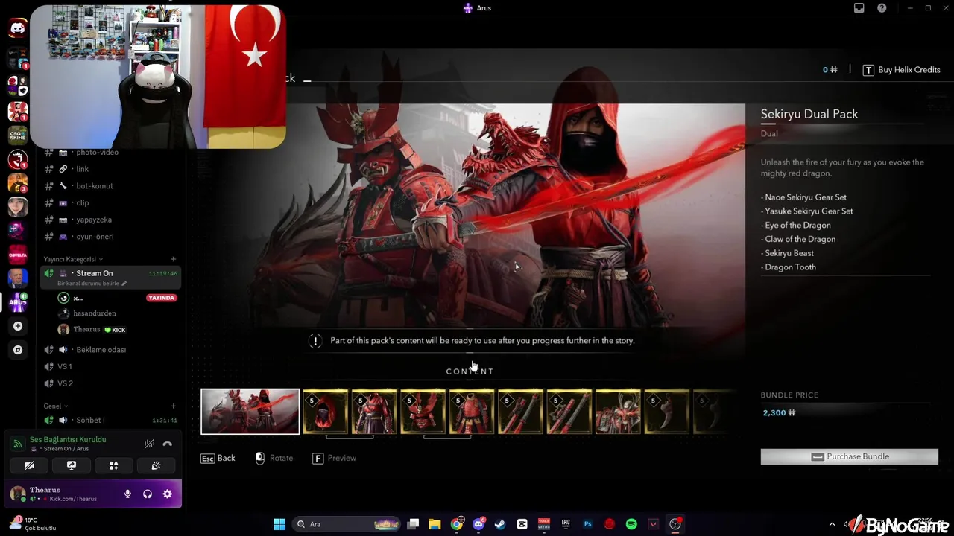954x536 pixels.
Task: Turn on Discord camera
Action: (29, 465)
